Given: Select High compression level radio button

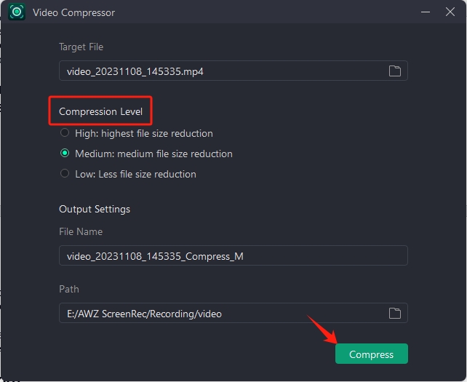Looking at the screenshot, I should [x=65, y=132].
